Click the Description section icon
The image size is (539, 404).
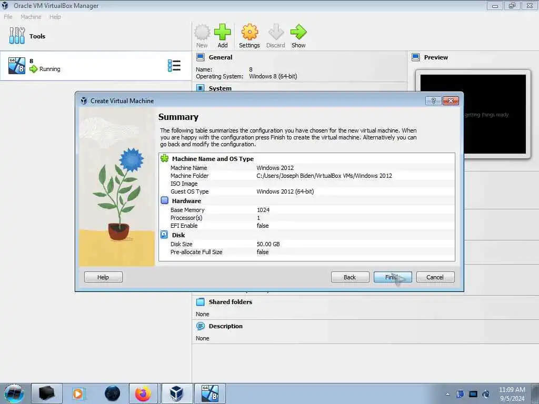click(201, 326)
